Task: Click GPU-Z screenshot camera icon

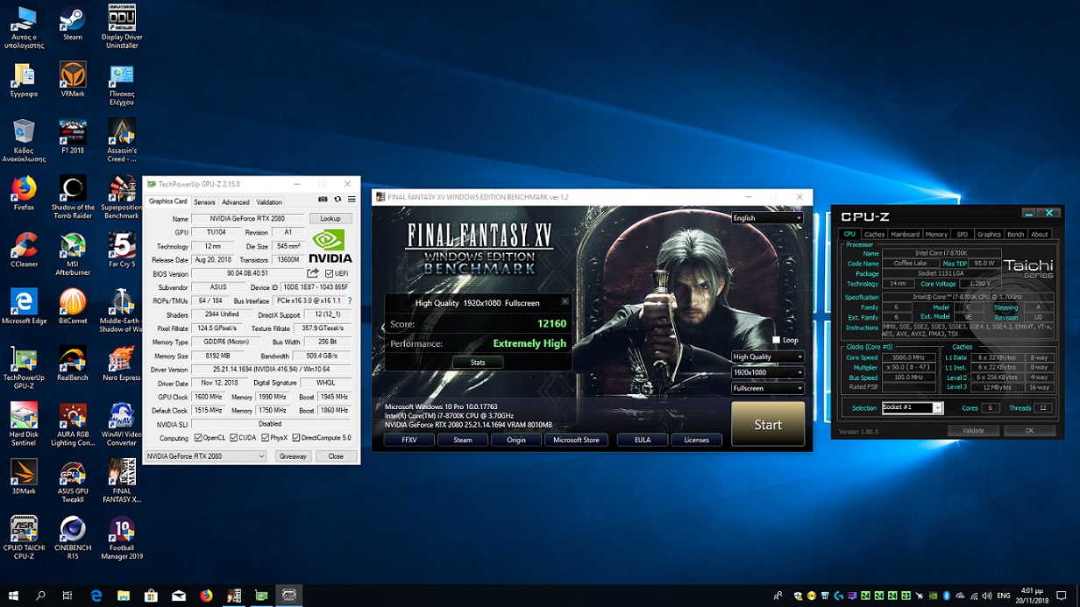Action: [x=323, y=201]
